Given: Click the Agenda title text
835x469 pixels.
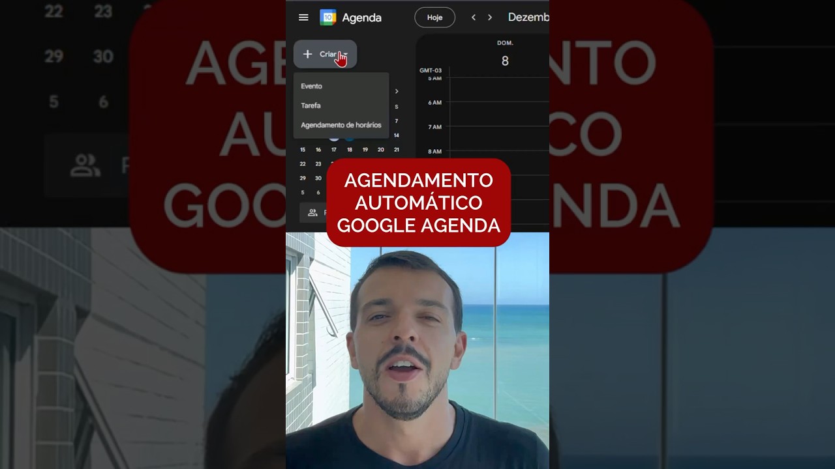Looking at the screenshot, I should pos(361,18).
